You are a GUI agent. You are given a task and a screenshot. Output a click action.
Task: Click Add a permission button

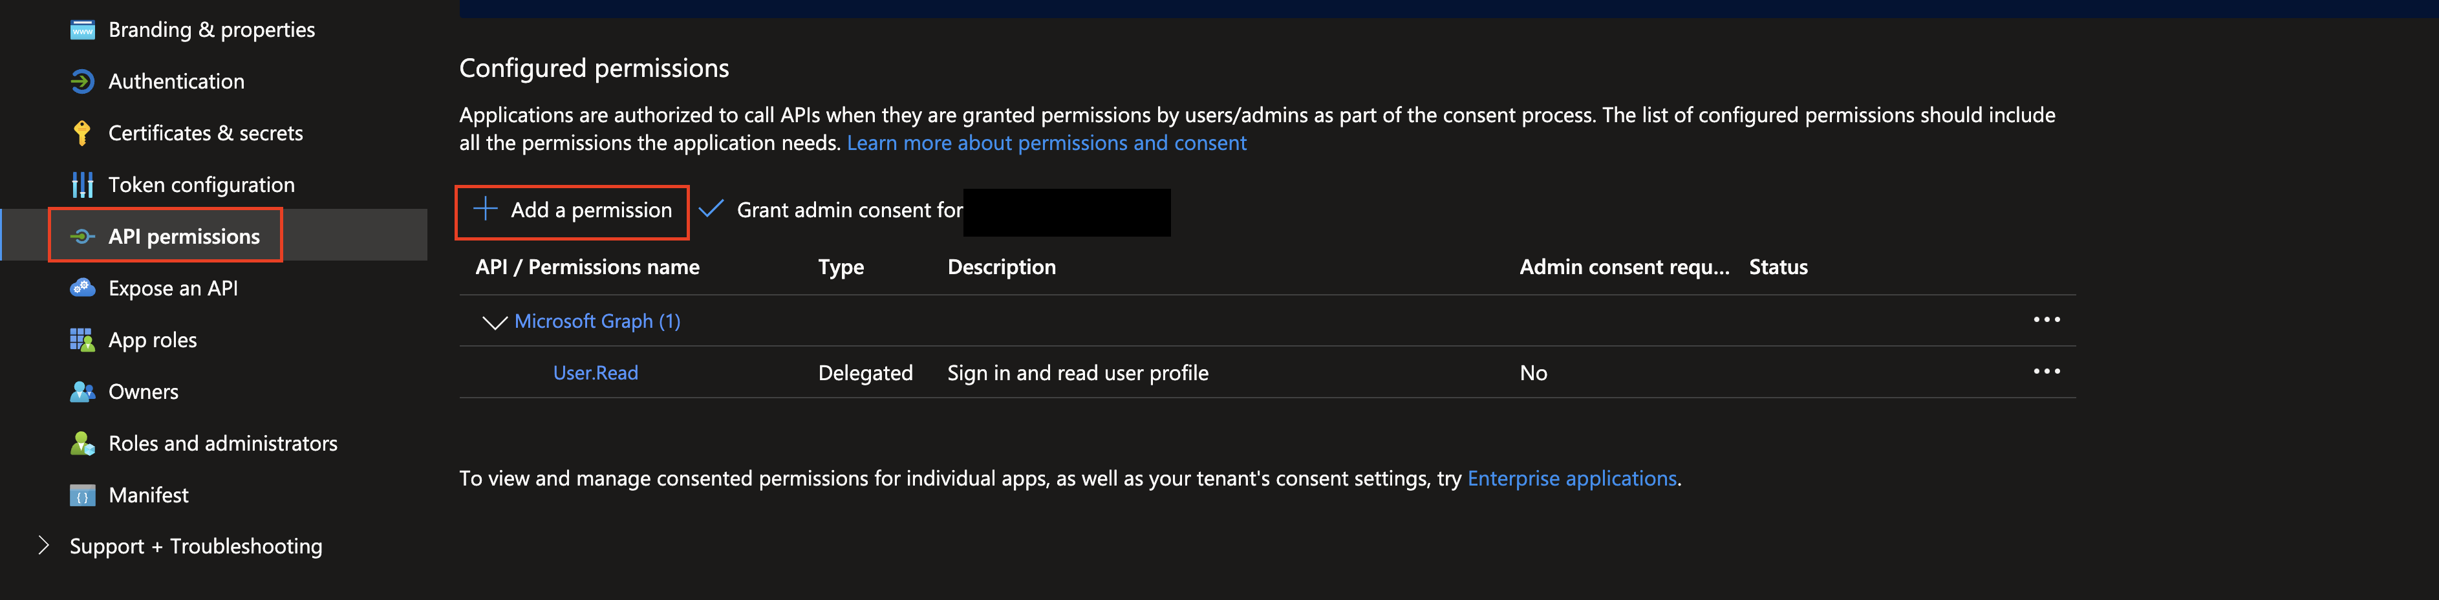[572, 210]
